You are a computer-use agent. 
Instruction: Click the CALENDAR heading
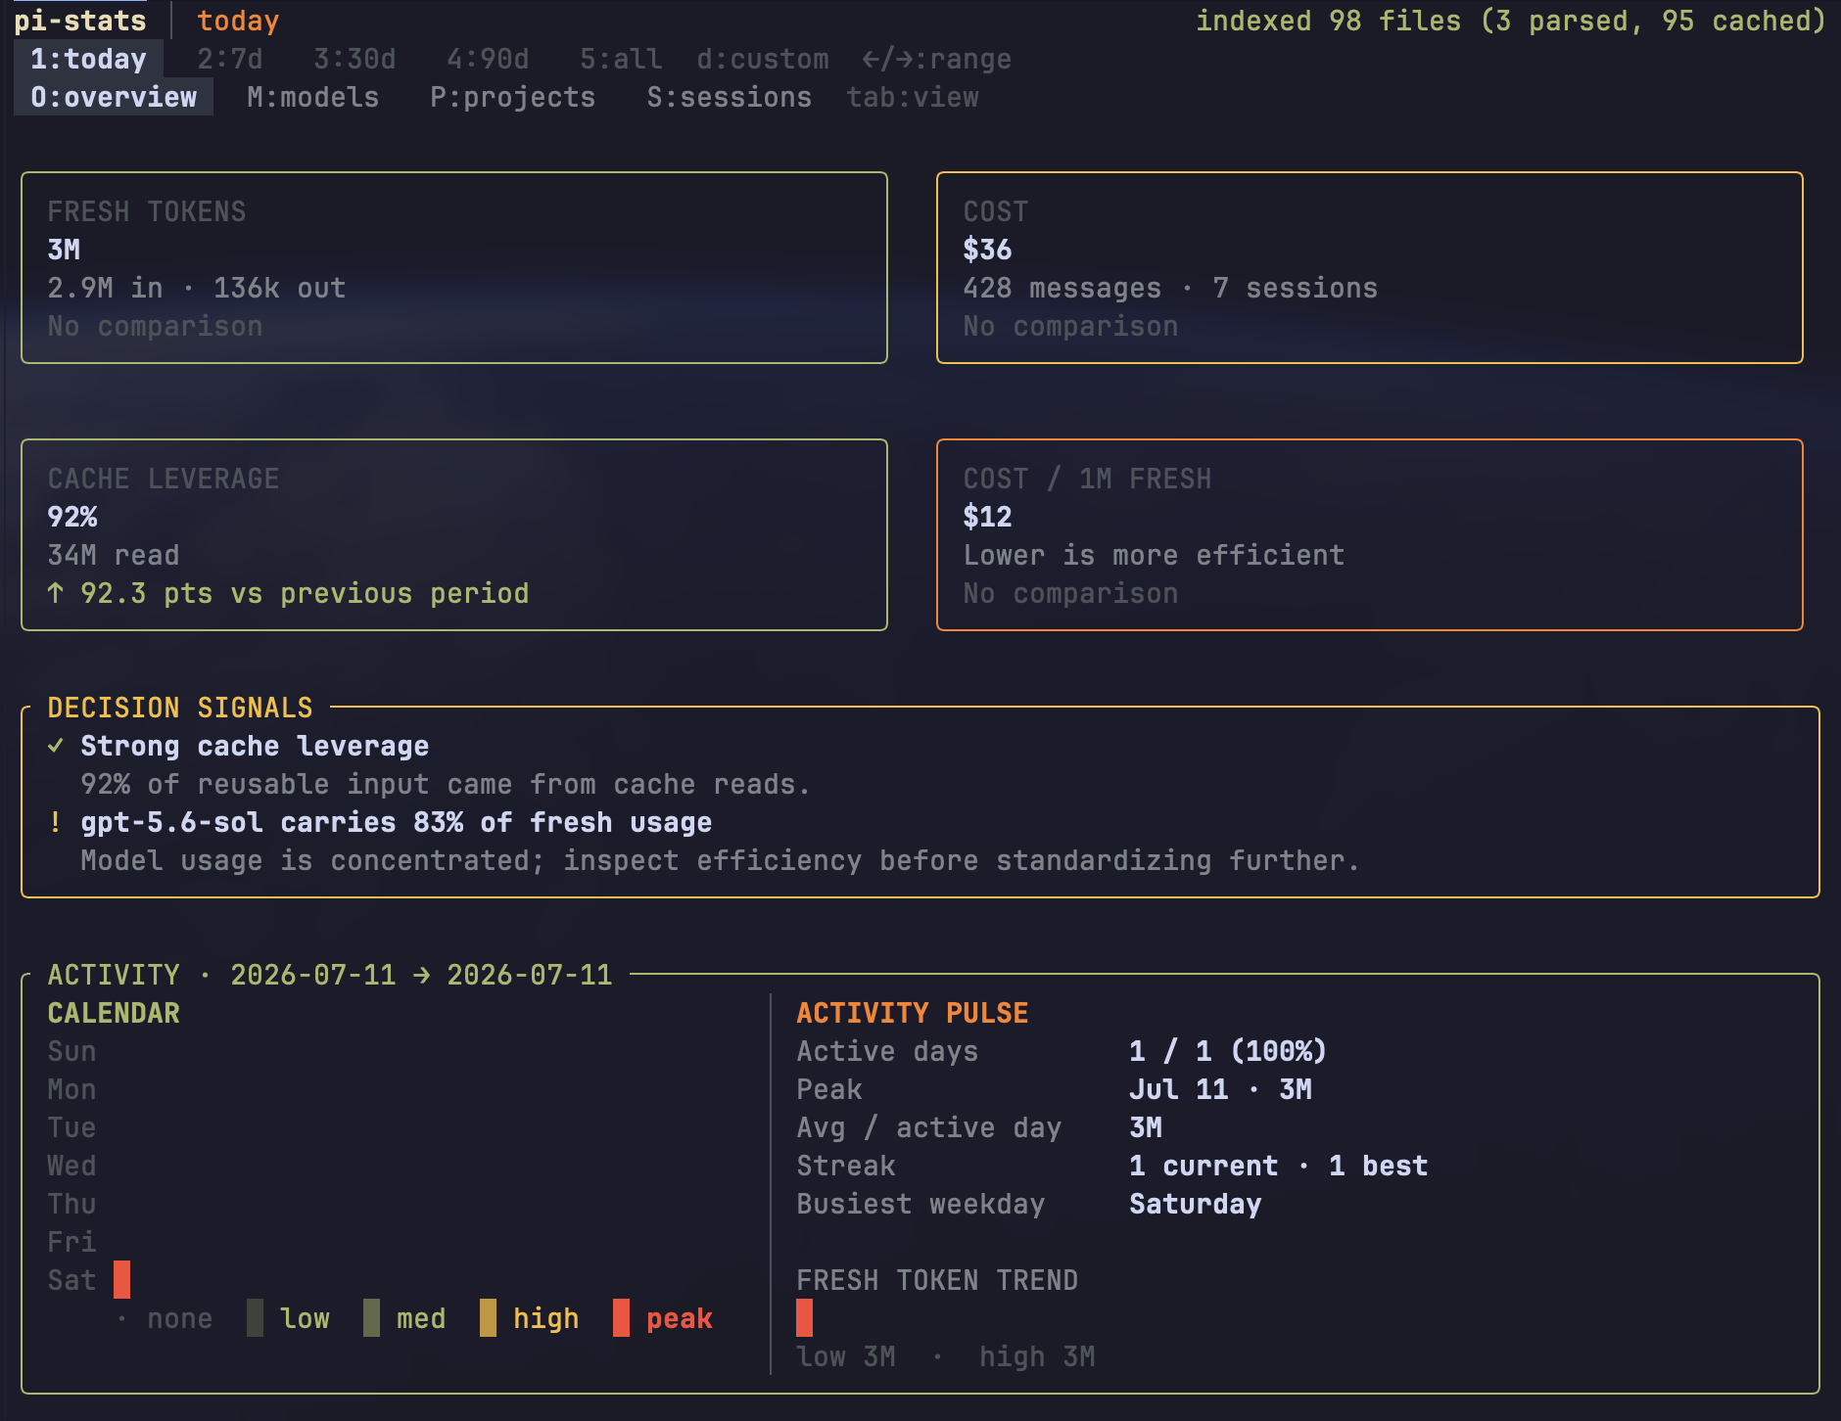114,1013
